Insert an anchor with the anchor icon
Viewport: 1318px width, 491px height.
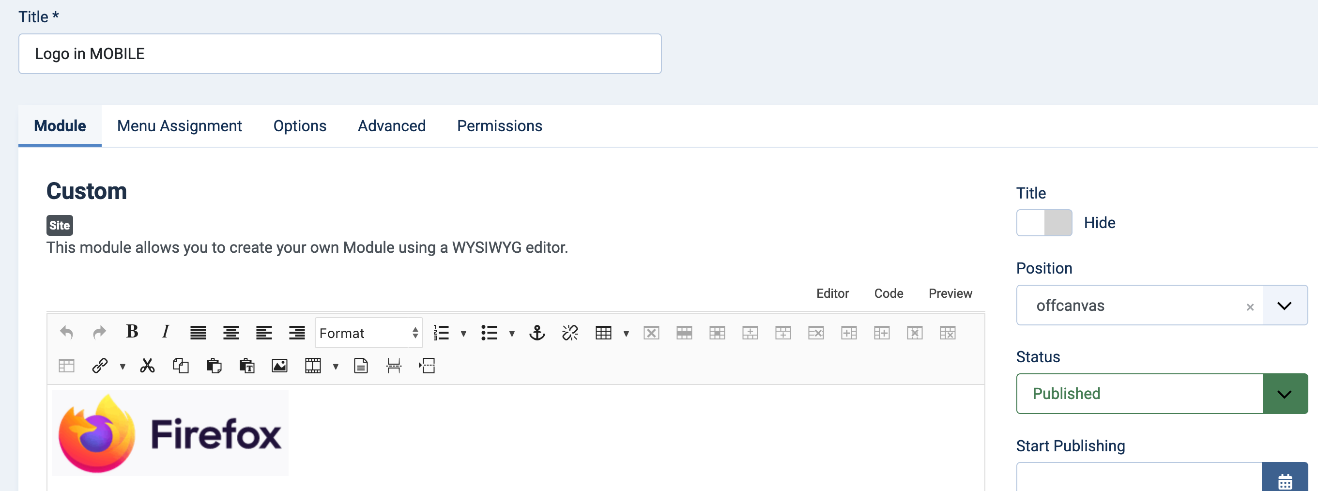(536, 333)
